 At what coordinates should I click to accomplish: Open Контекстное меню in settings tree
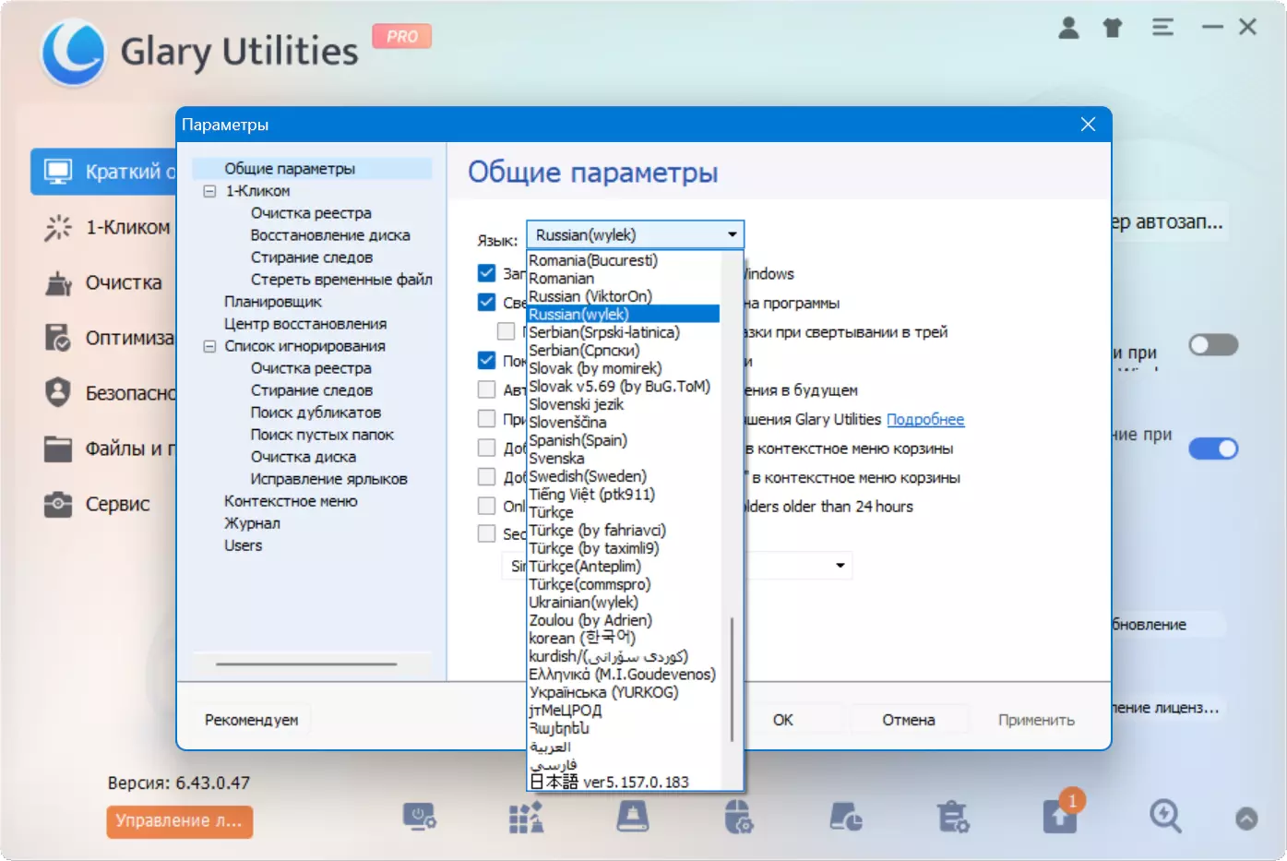291,501
